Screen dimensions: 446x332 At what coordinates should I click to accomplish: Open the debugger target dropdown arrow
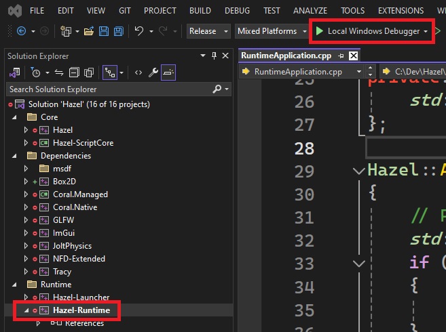pyautogui.click(x=426, y=31)
